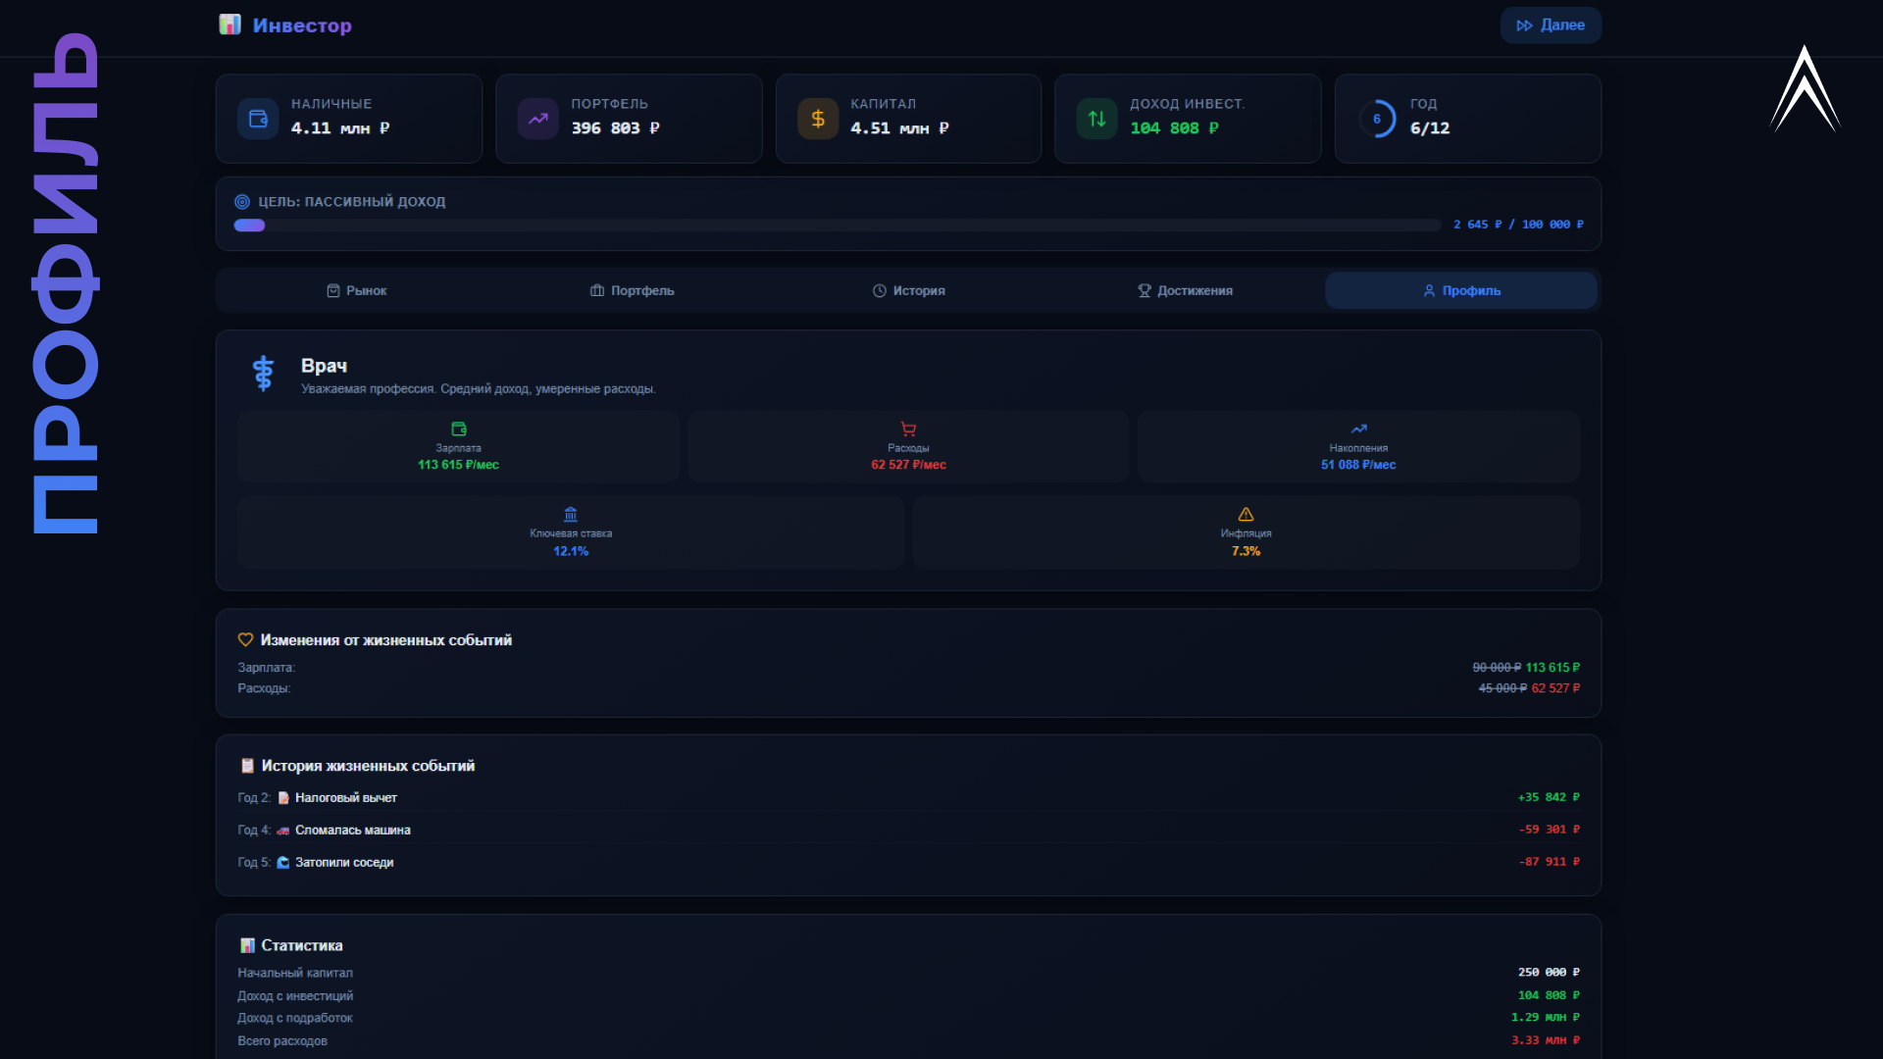The width and height of the screenshot is (1883, 1059).
Task: Click the wallet icon in the Наличные card
Action: [258, 119]
